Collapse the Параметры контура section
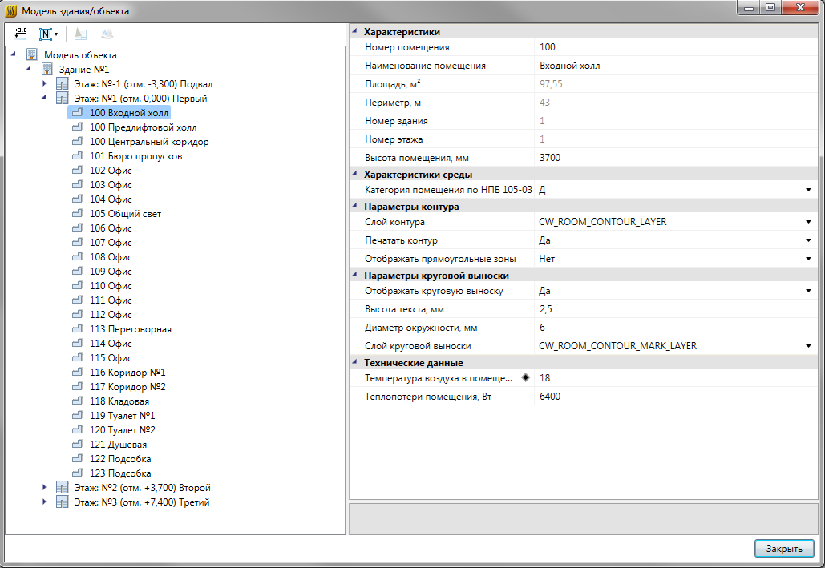This screenshot has width=825, height=568. [x=354, y=206]
